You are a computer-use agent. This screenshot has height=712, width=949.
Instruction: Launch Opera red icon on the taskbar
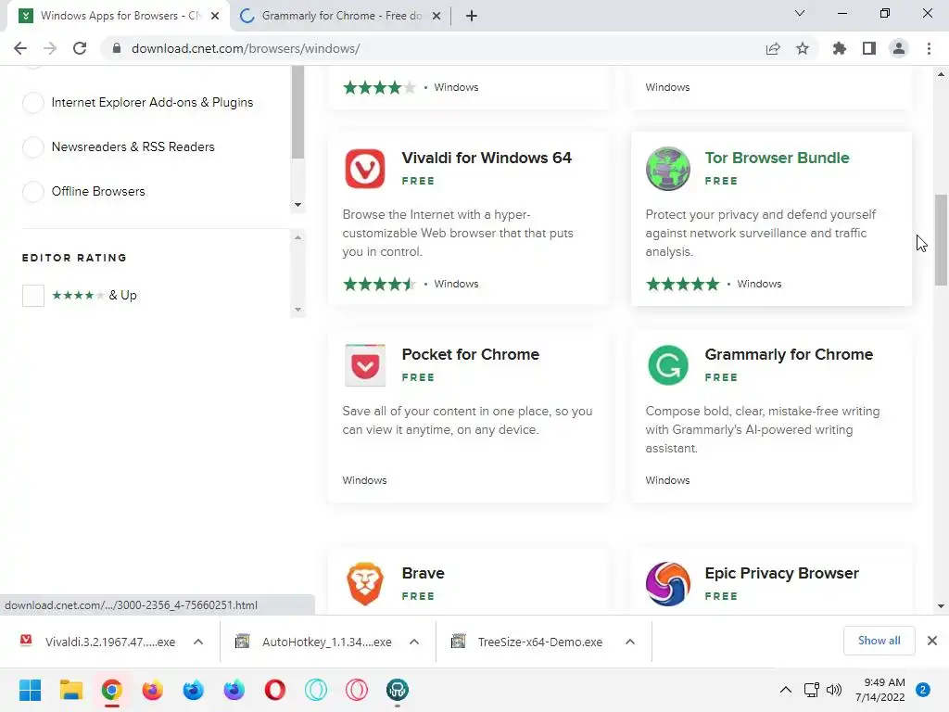coord(274,690)
